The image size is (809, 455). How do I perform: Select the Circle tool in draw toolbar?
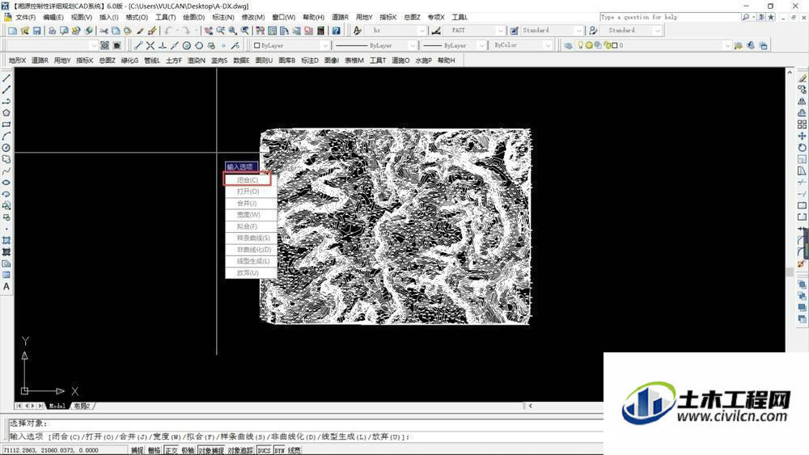click(6, 147)
